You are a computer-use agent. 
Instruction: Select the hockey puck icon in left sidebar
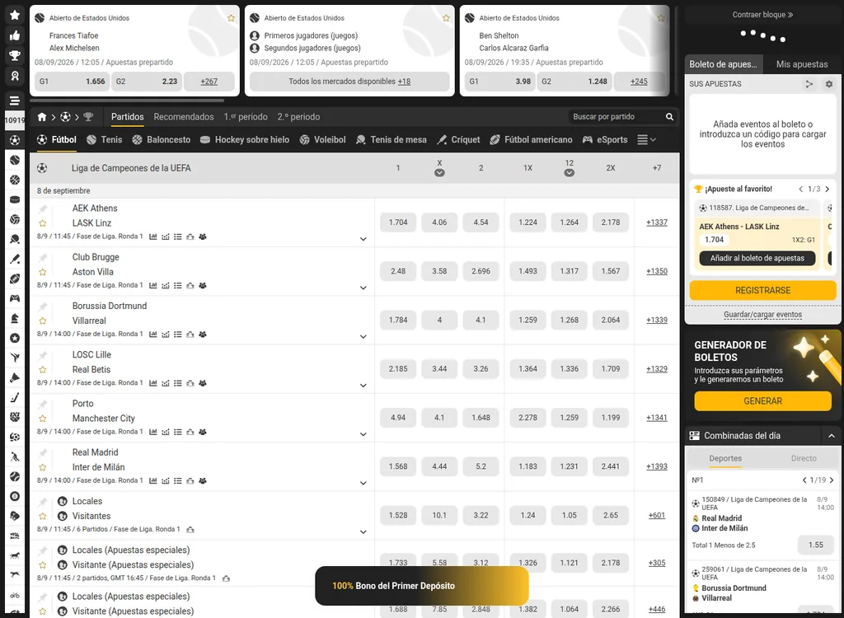pos(15,199)
